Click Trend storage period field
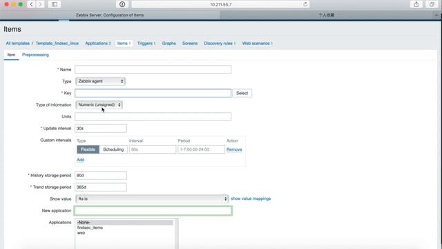 101,187
